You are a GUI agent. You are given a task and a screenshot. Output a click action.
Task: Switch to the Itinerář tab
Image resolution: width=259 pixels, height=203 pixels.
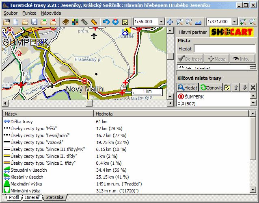pos(32,198)
